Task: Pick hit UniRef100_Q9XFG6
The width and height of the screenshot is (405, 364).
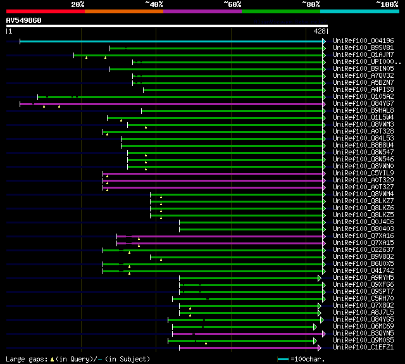Action: click(363, 285)
